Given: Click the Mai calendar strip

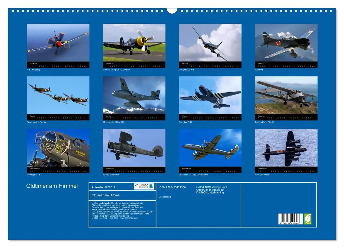Looking at the screenshot, I should (x=58, y=117).
